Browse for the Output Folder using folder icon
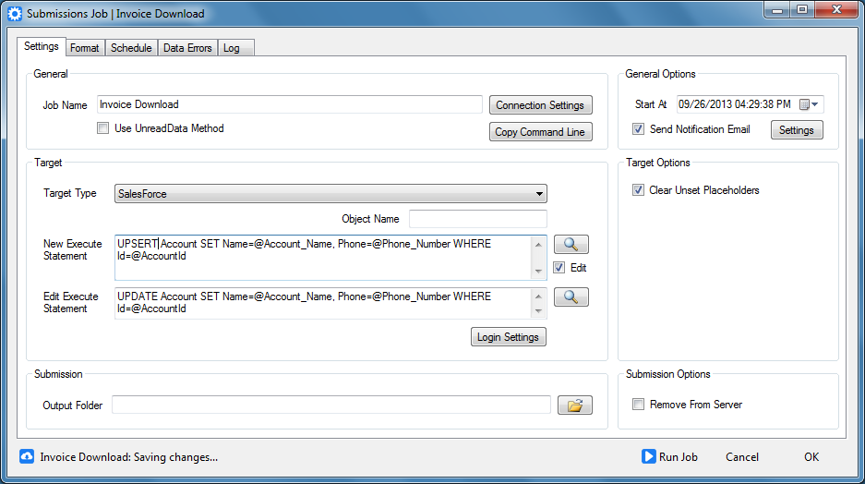Screen dimensions: 865x484 point(575,405)
